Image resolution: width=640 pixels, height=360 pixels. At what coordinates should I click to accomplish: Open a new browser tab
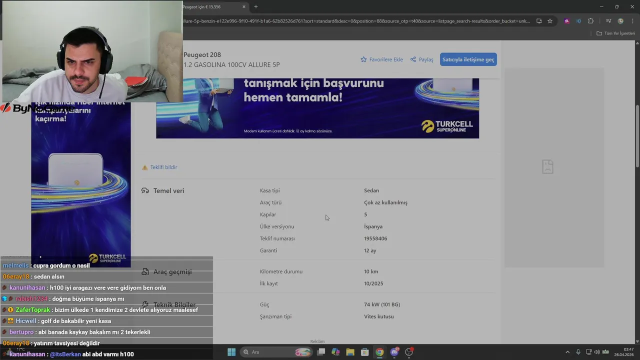click(256, 7)
